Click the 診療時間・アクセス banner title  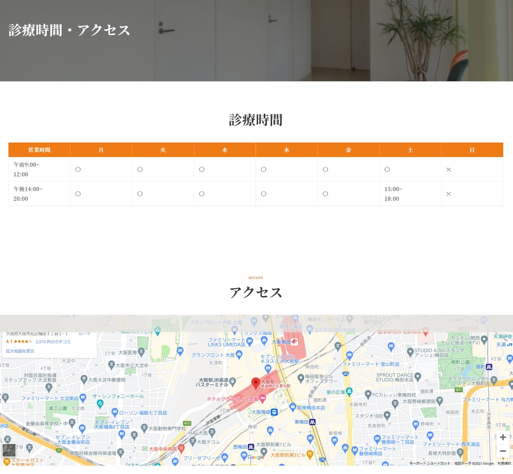(x=69, y=30)
